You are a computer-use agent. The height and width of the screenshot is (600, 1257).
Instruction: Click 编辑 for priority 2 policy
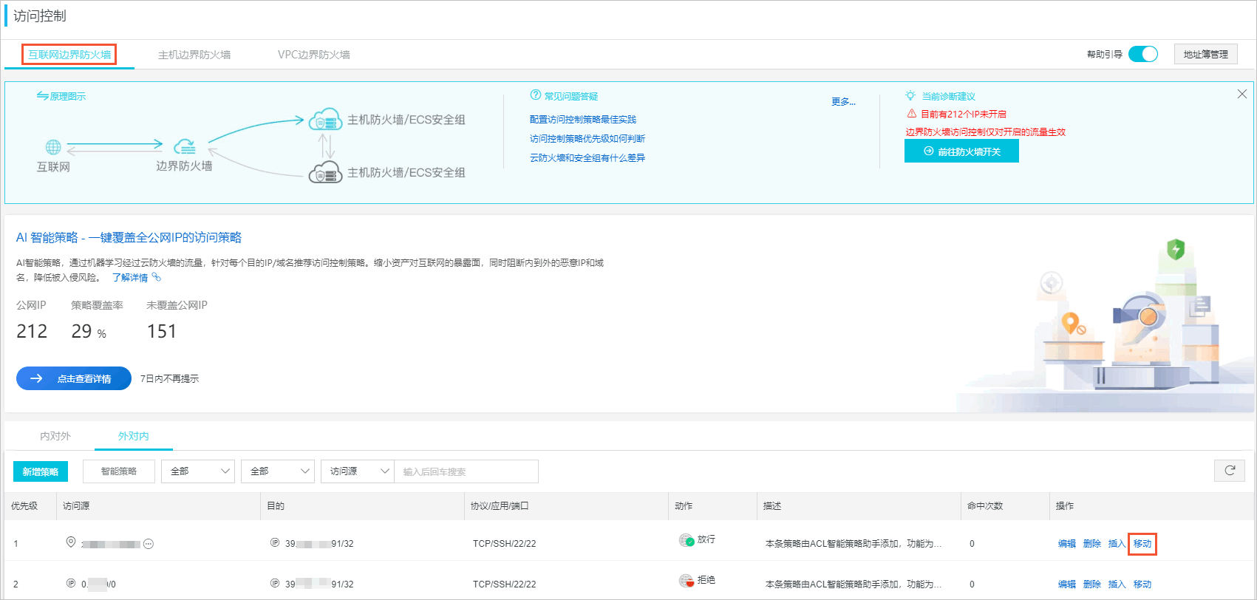coord(1067,584)
